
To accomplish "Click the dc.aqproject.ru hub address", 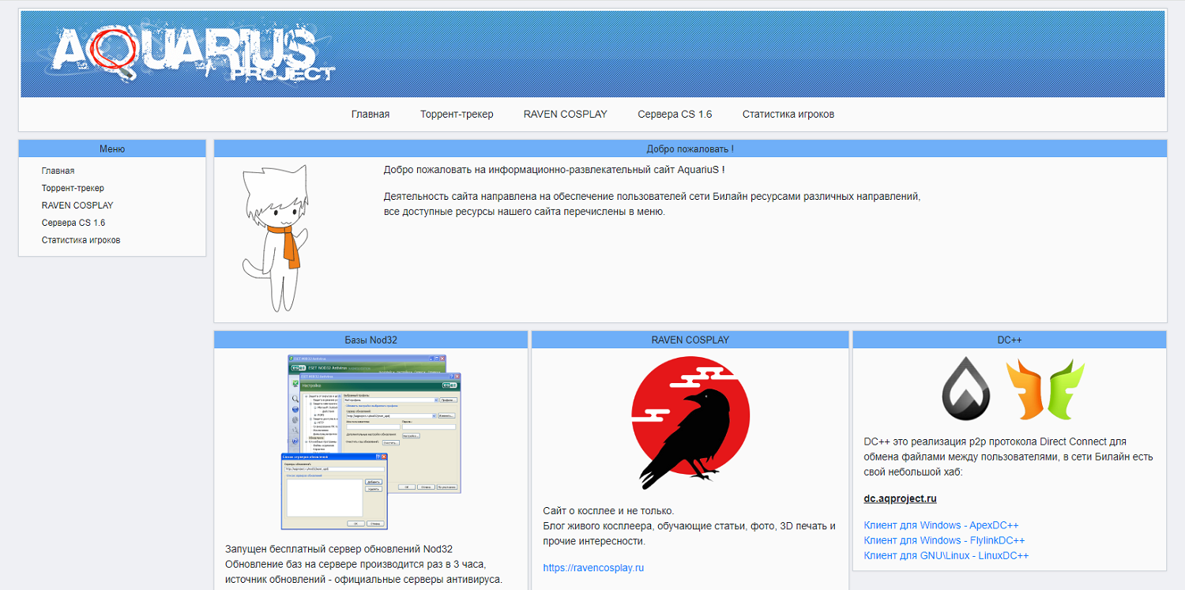I will 901,498.
